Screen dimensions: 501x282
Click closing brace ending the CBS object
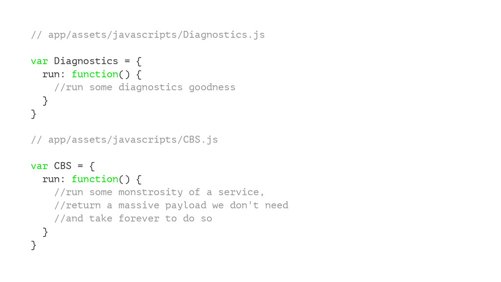pyautogui.click(x=34, y=245)
